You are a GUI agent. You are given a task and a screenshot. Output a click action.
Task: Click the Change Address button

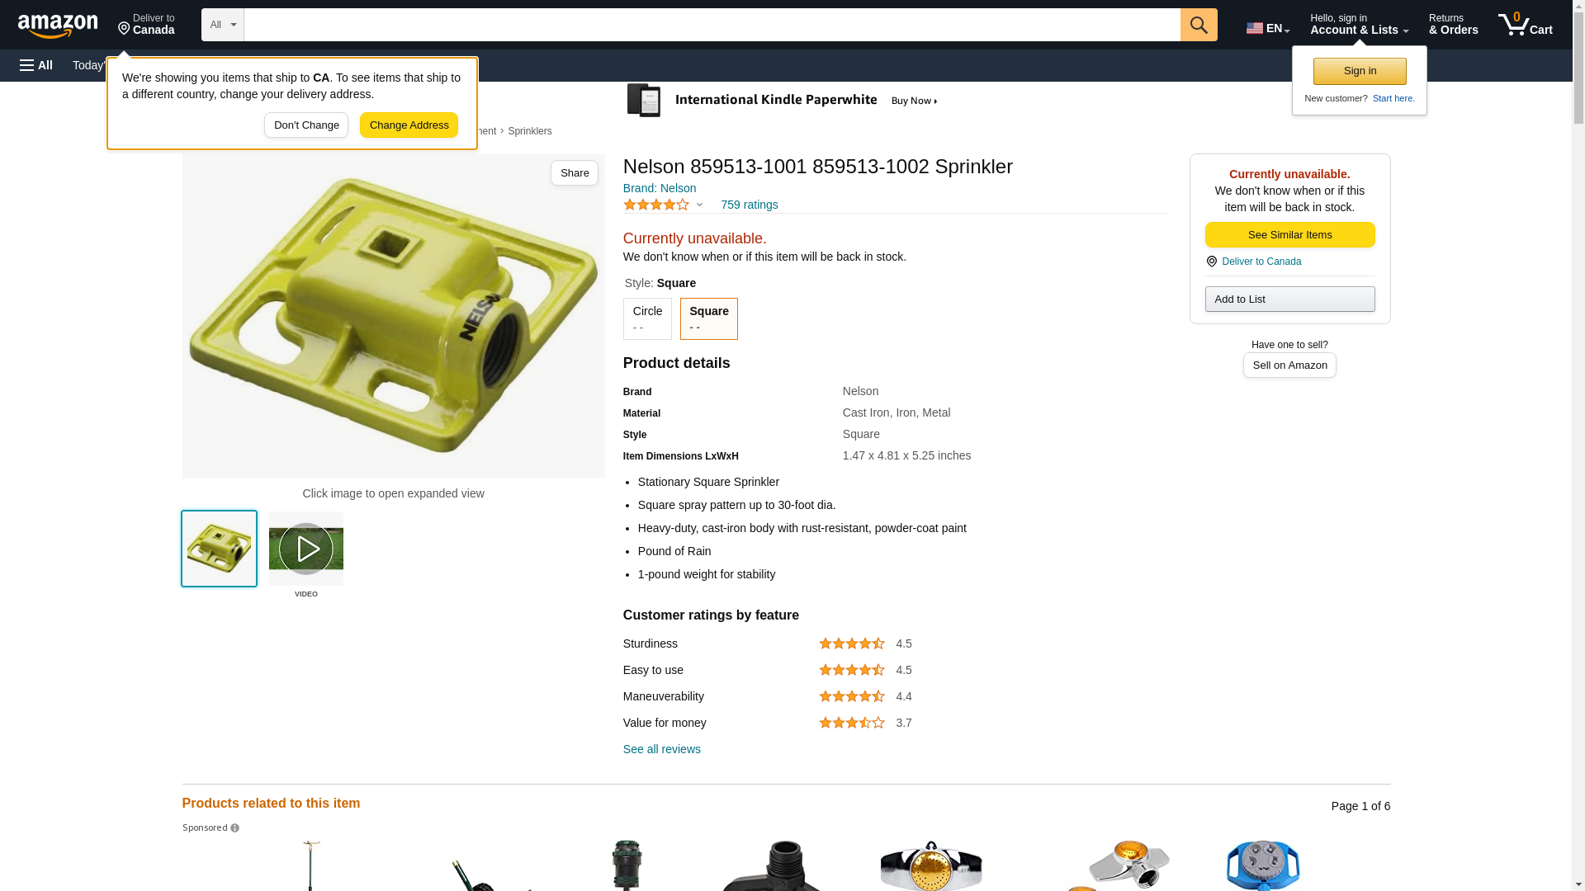coord(409,125)
